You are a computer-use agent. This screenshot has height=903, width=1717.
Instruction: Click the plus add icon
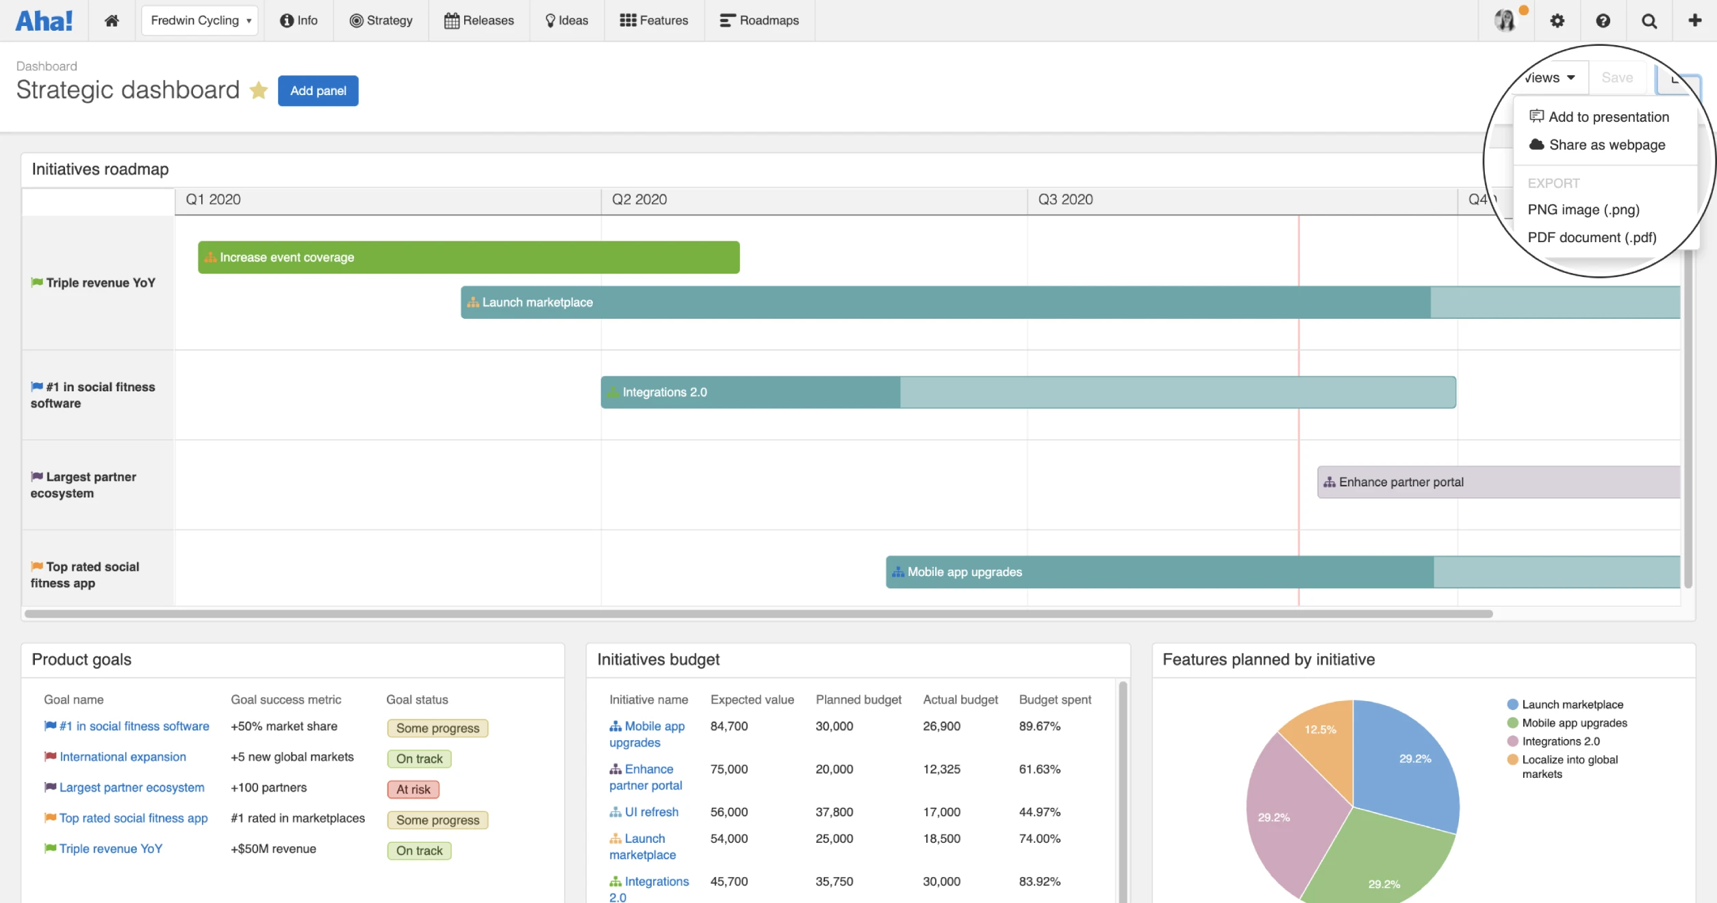1694,21
